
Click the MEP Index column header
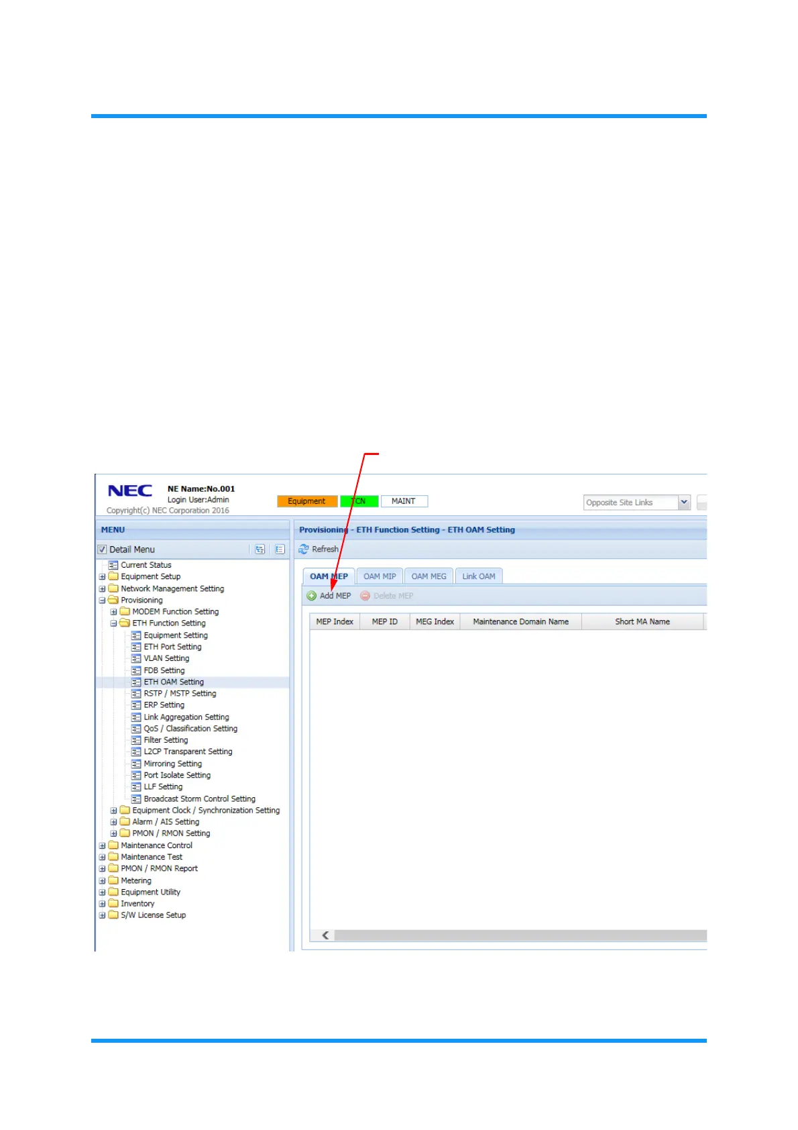click(335, 622)
